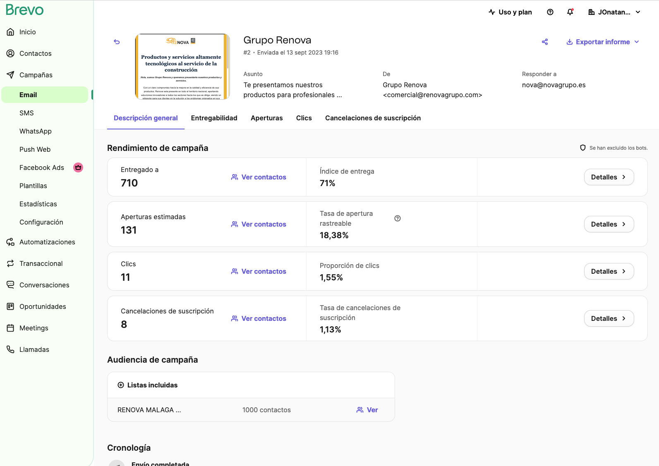This screenshot has width=659, height=466.
Task: Switch to Aperturas tab
Action: [267, 118]
